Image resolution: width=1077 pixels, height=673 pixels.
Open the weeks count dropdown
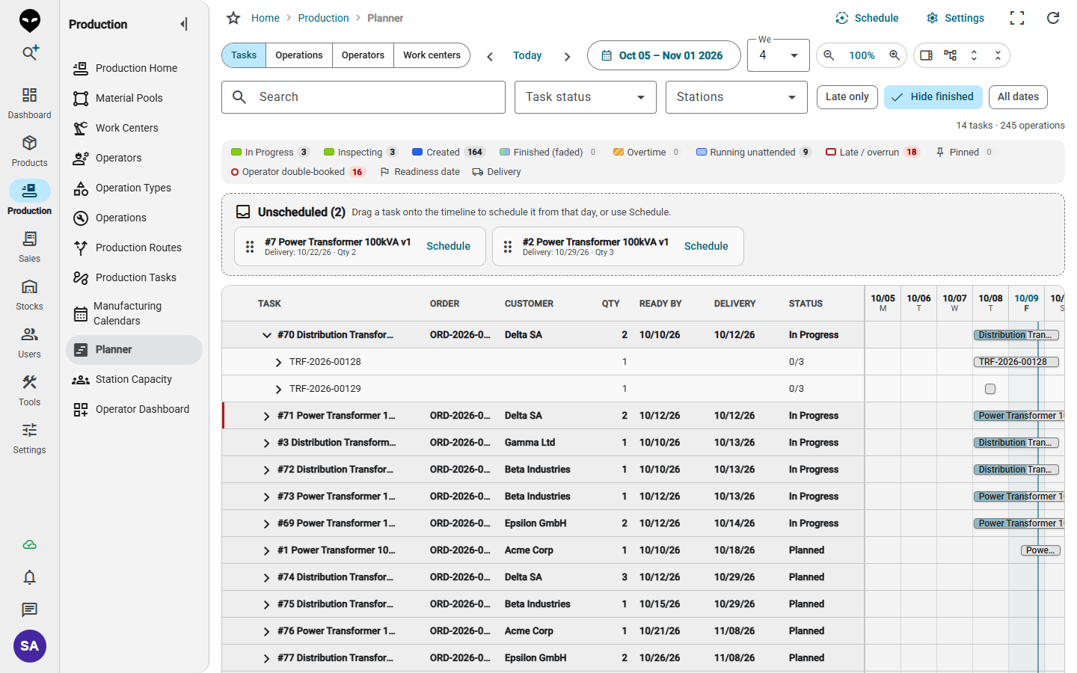pos(779,55)
